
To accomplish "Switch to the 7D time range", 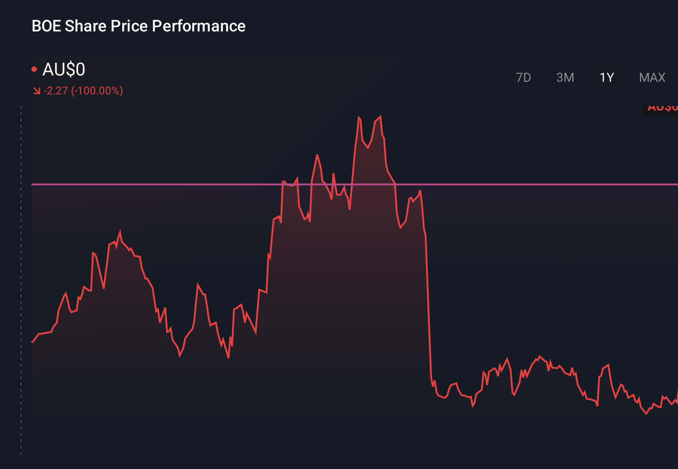I will [x=524, y=77].
